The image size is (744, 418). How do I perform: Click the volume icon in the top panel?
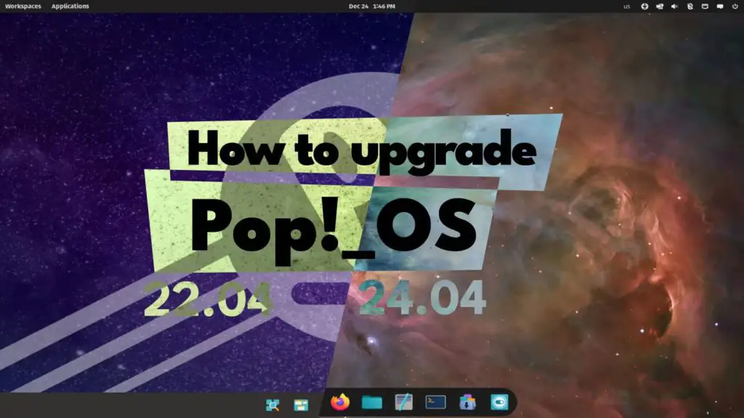tap(674, 7)
